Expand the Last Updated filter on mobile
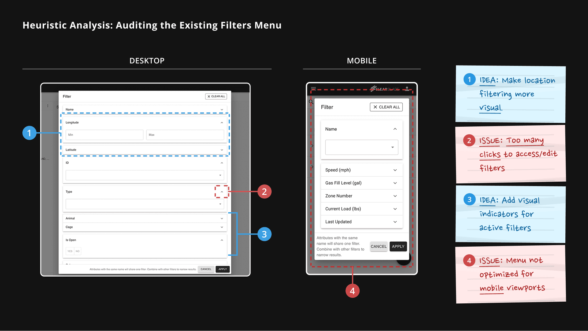588x331 pixels. coord(395,222)
